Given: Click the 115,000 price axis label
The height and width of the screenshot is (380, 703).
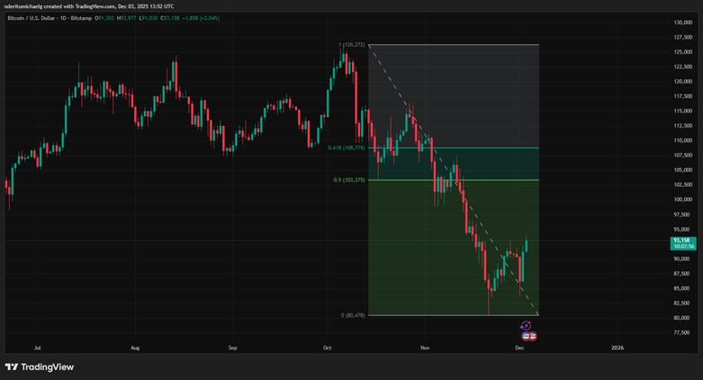Looking at the screenshot, I should point(683,111).
